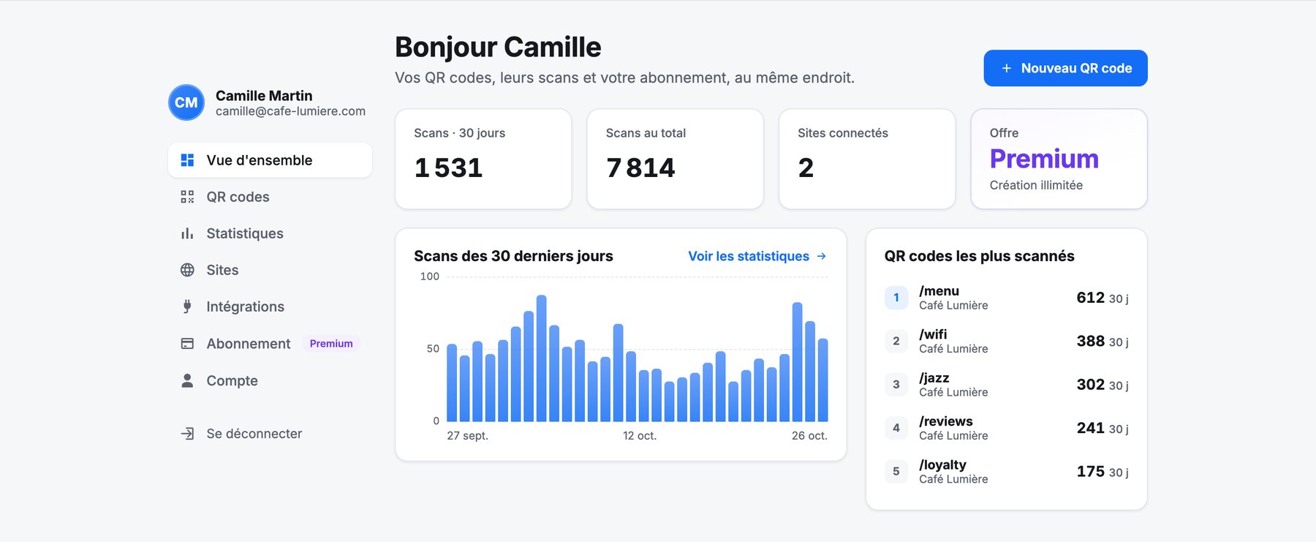Click rank badge 2 in top QR codes
The height and width of the screenshot is (542, 1316).
896,341
